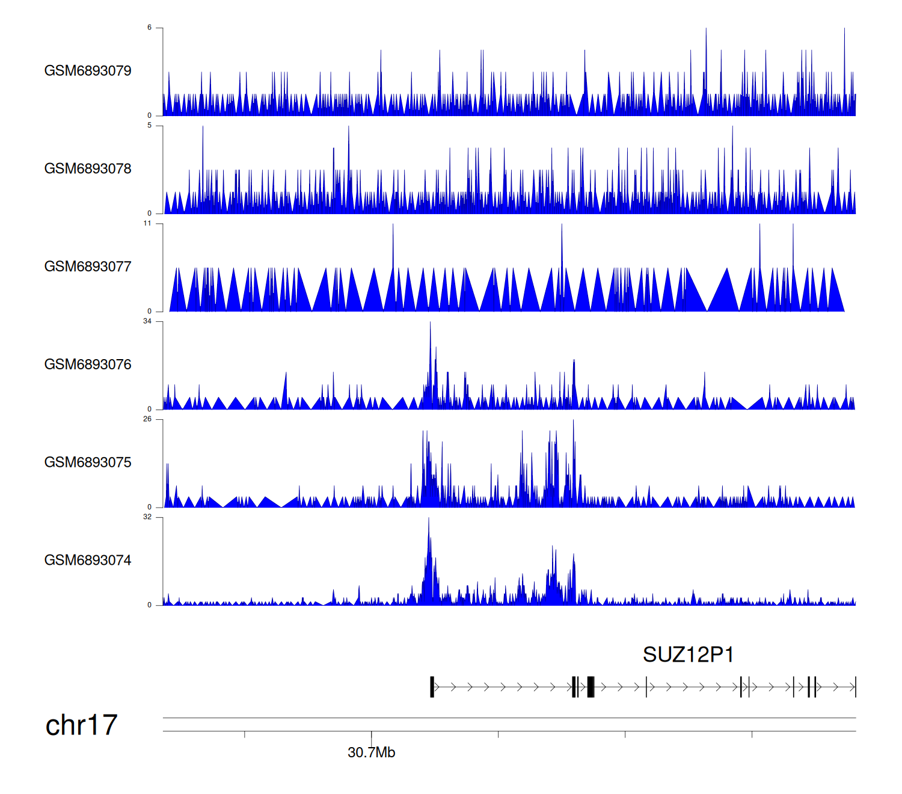The width and height of the screenshot is (902, 794).
Task: Select the chr17 chromosome label
Action: click(81, 725)
